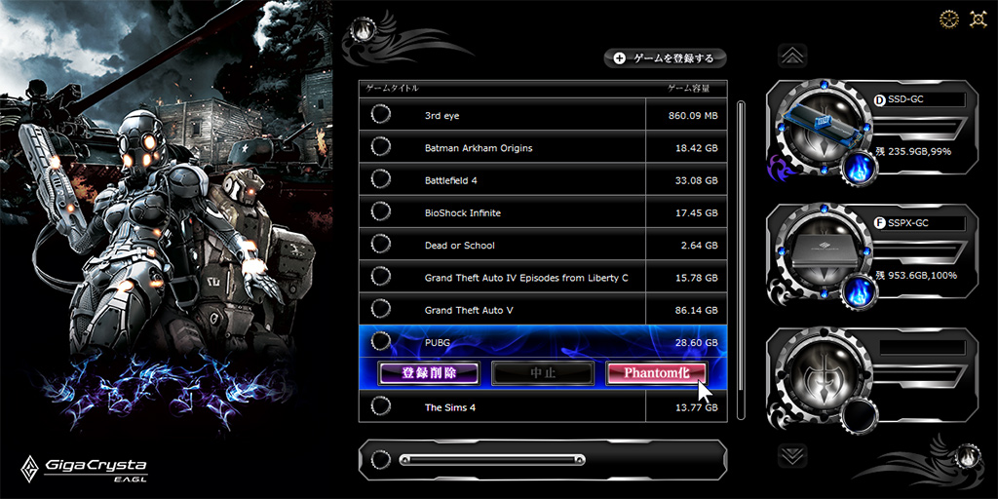This screenshot has height=499, width=998.
Task: Click the 残 953.6GB,100% capacity text
Action: [x=916, y=275]
